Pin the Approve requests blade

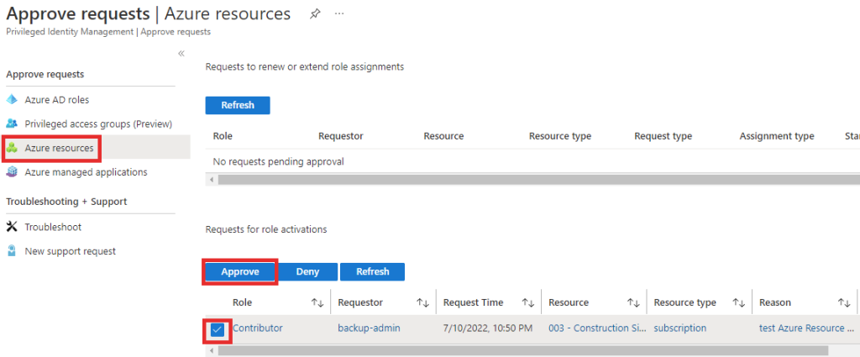(315, 14)
